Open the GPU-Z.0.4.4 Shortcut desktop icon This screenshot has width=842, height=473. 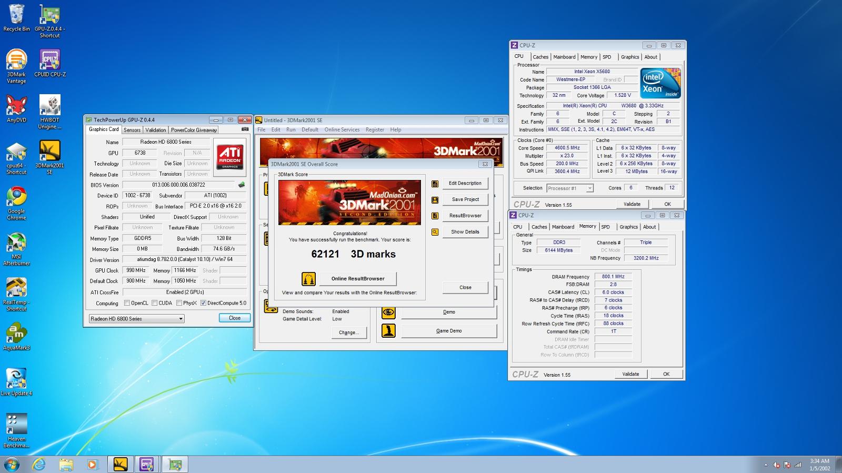(x=49, y=21)
